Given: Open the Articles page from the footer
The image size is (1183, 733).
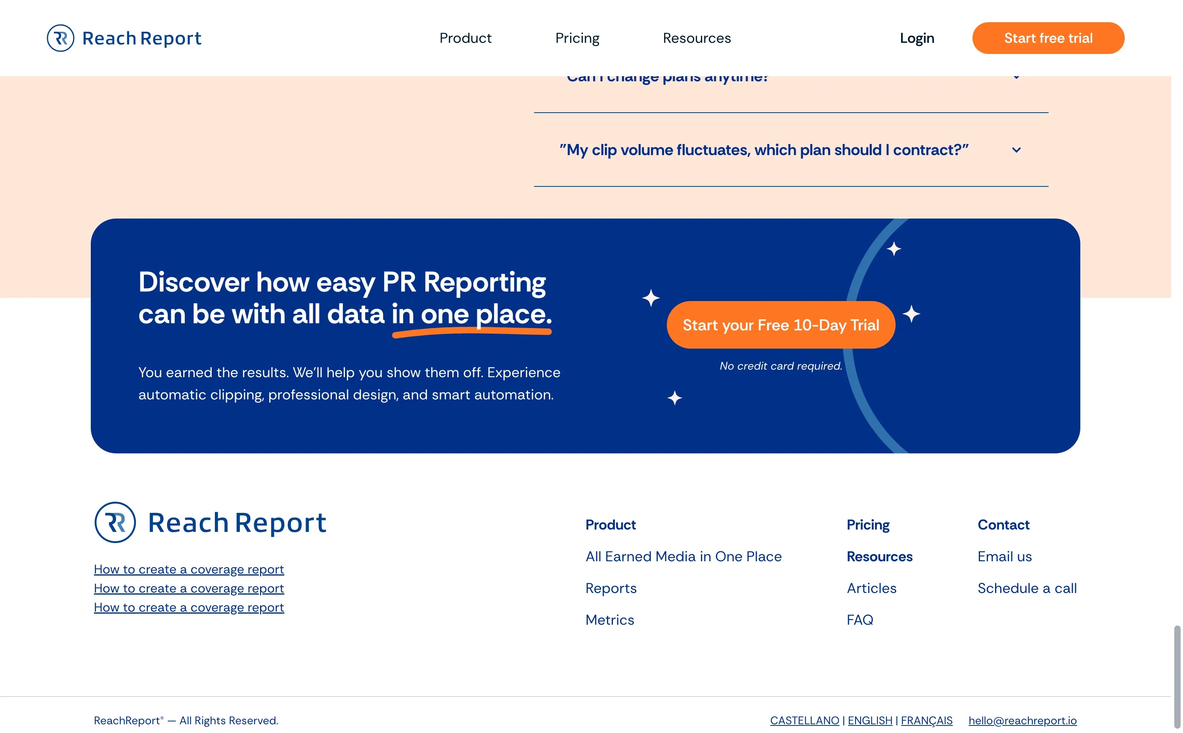Looking at the screenshot, I should [x=871, y=588].
